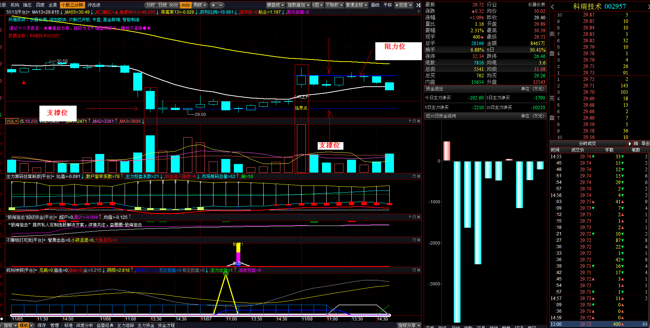
Task: Switch to the 四度 tab
Action: tap(40, 5)
